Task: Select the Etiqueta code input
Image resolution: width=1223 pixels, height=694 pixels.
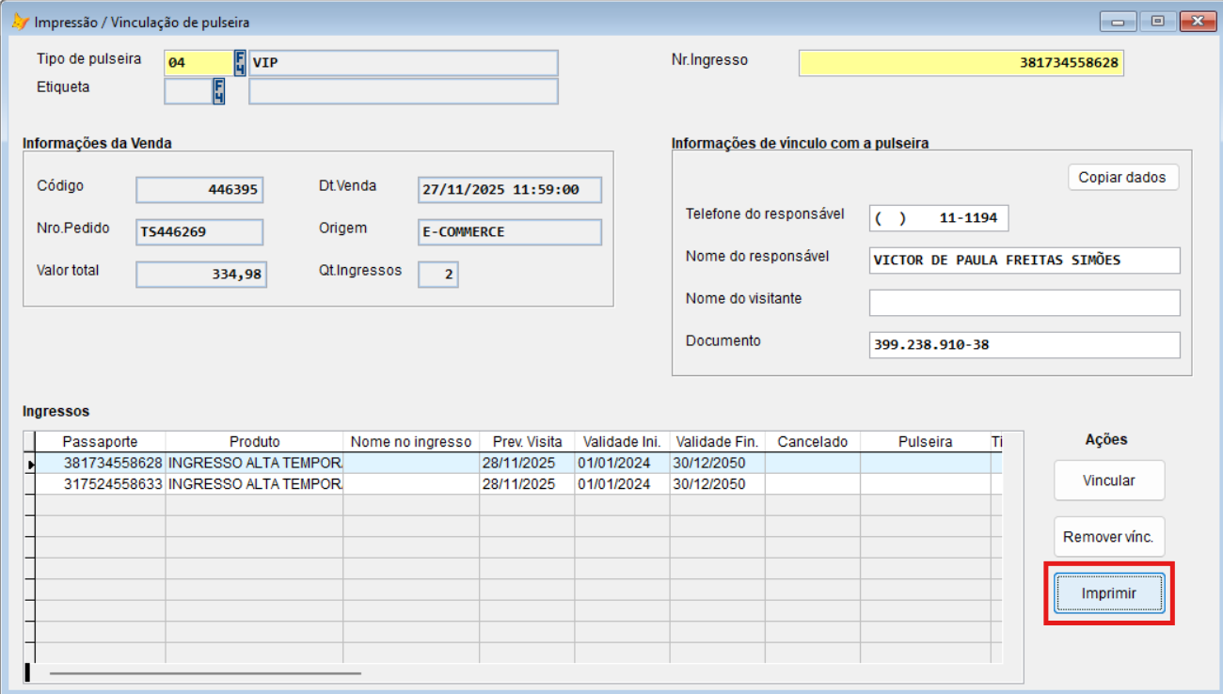Action: 188,91
